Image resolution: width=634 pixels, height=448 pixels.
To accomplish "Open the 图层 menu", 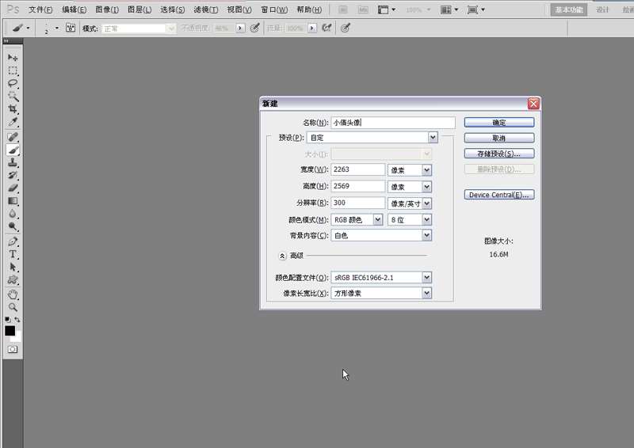I will tap(139, 9).
